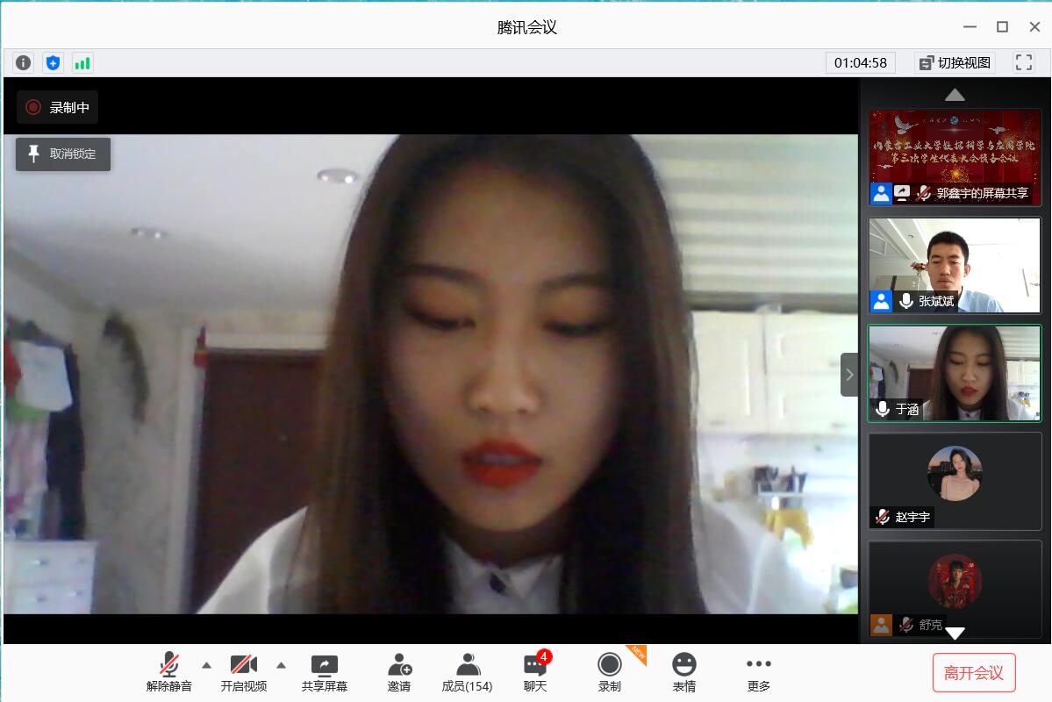1052x702 pixels.
Task: Select 张斌斌 video thumbnail
Action: point(955,265)
